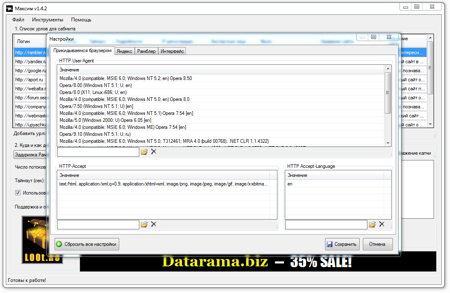
Task: Toggle the checkbox next to "Использов"
Action: click(x=18, y=192)
